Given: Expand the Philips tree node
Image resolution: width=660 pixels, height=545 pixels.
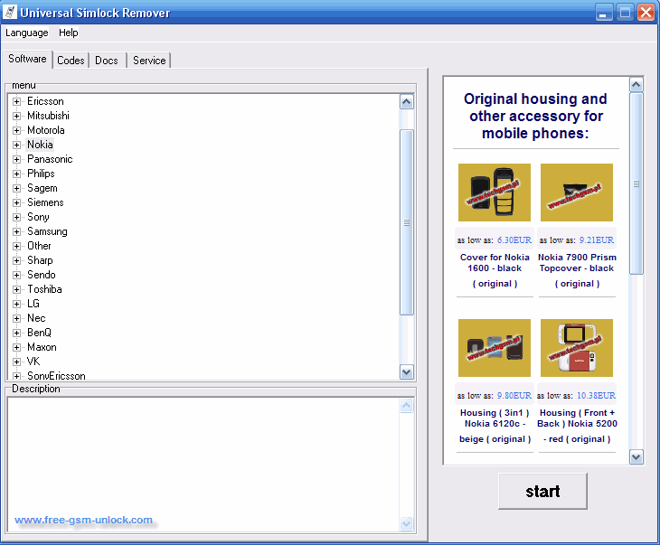Looking at the screenshot, I should point(16,174).
